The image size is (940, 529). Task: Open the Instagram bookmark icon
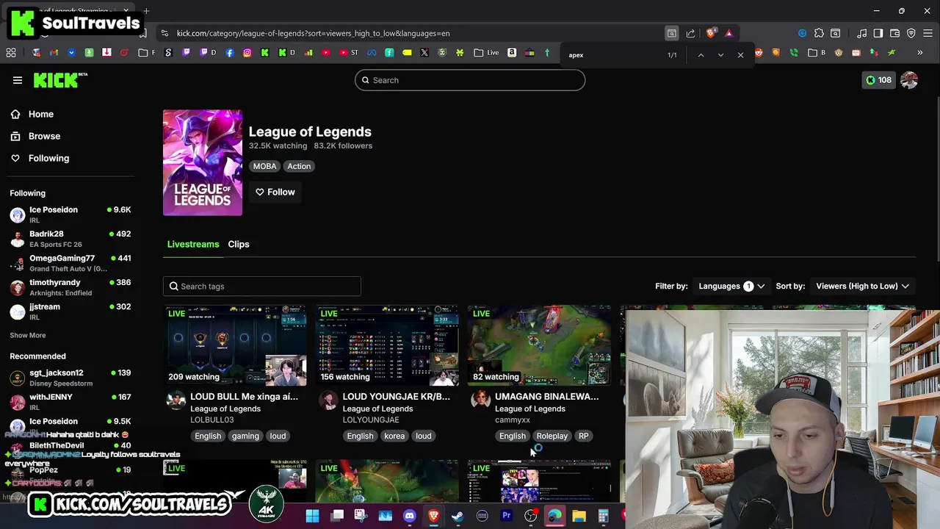pyautogui.click(x=247, y=53)
